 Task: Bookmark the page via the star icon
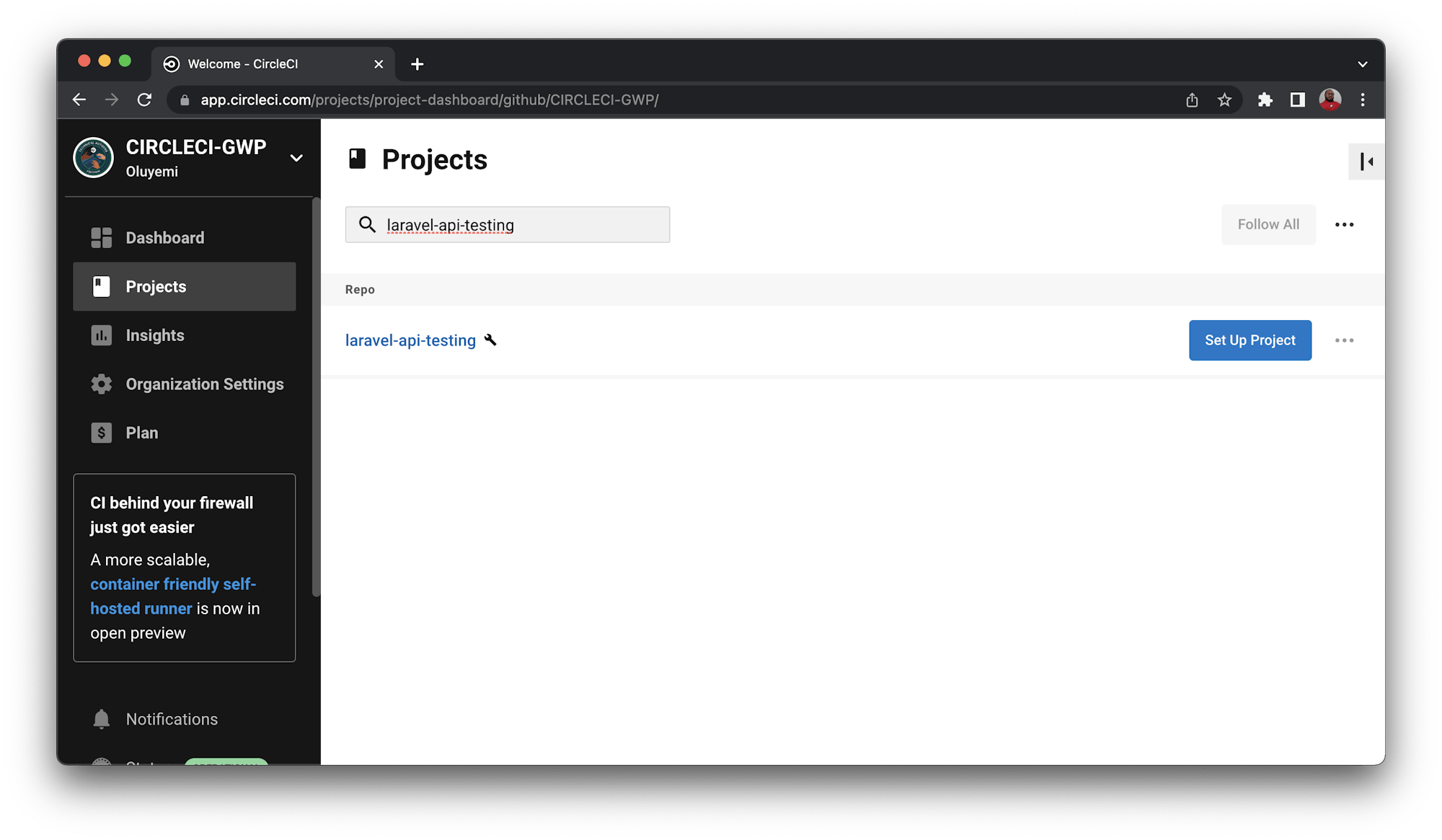pos(1225,100)
